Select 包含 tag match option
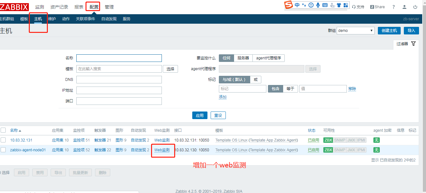Screen dimensions: 426x193 (x=276, y=89)
